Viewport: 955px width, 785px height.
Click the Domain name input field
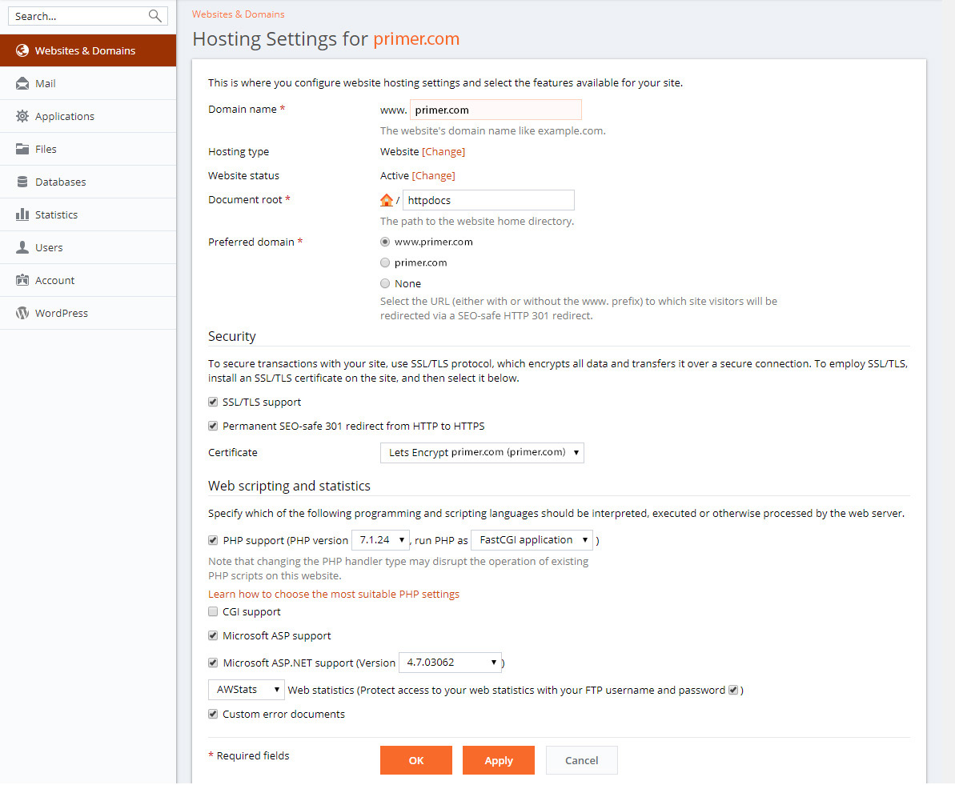[496, 110]
